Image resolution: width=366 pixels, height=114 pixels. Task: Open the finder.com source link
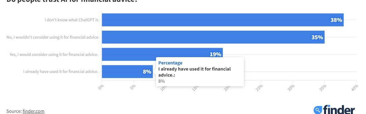pos(34,111)
